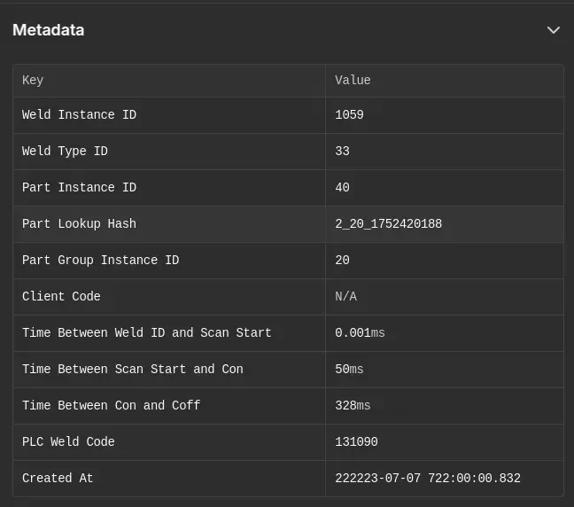
Task: Select Weld Type ID value 33
Action: pos(342,152)
